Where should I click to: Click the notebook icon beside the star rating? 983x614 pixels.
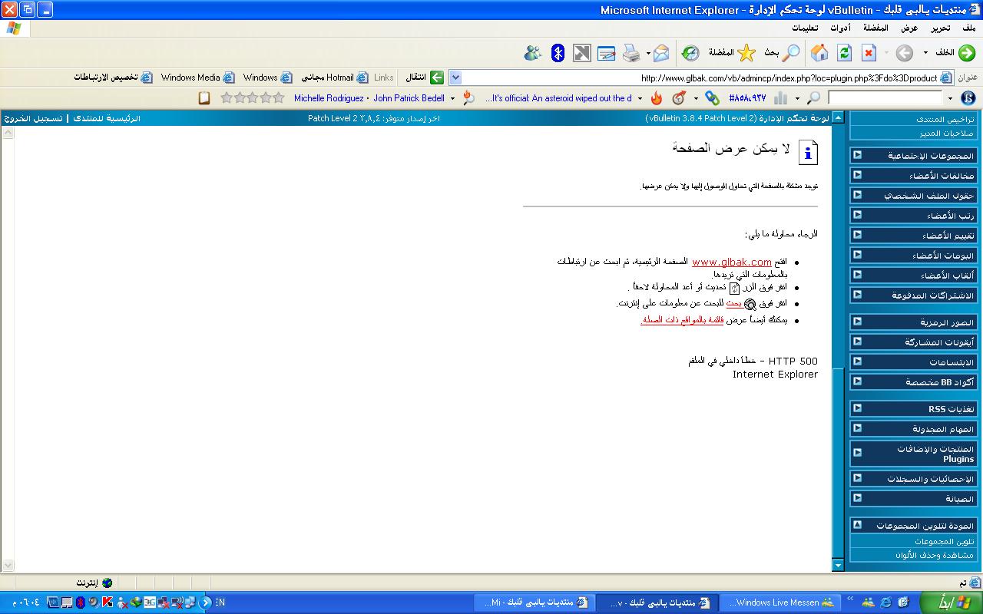(204, 98)
